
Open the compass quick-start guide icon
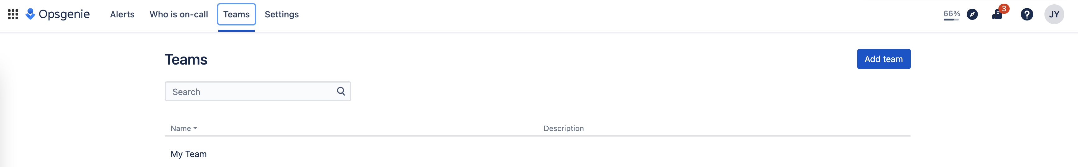(x=972, y=14)
